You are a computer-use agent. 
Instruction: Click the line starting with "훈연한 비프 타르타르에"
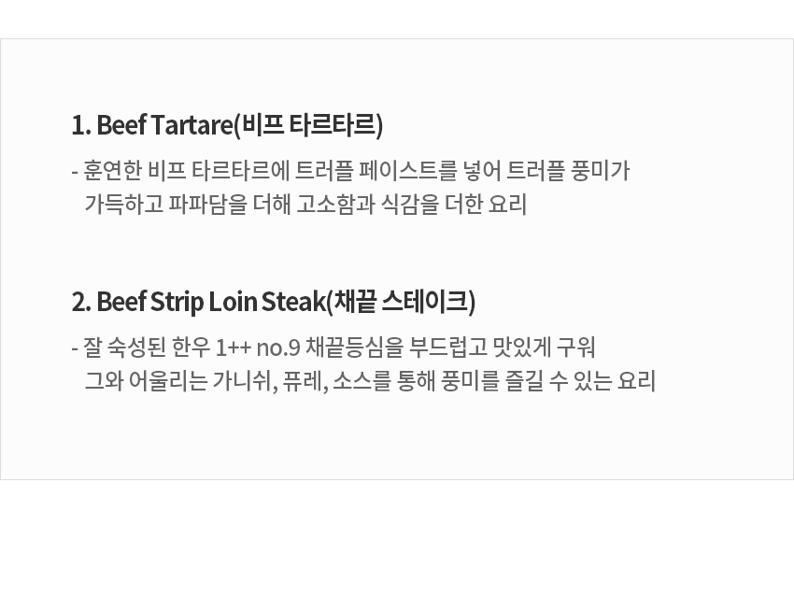tap(355, 171)
